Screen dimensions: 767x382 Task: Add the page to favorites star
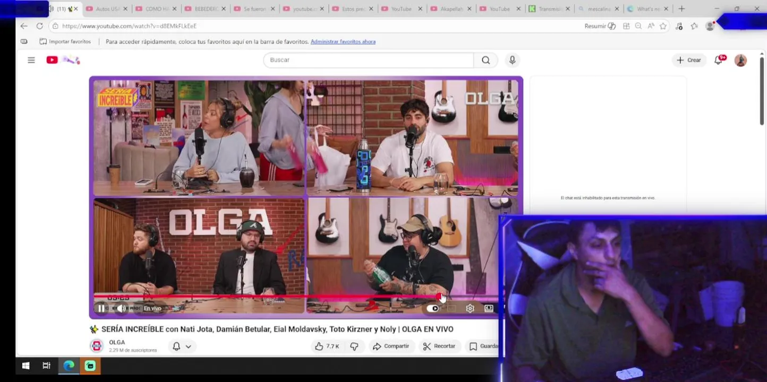pyautogui.click(x=663, y=26)
